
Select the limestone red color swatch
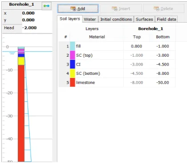[72, 82]
